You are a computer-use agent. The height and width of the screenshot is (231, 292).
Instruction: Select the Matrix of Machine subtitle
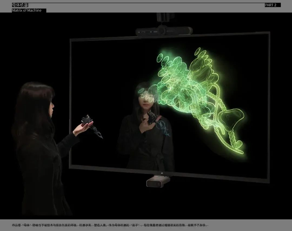coord(27,10)
